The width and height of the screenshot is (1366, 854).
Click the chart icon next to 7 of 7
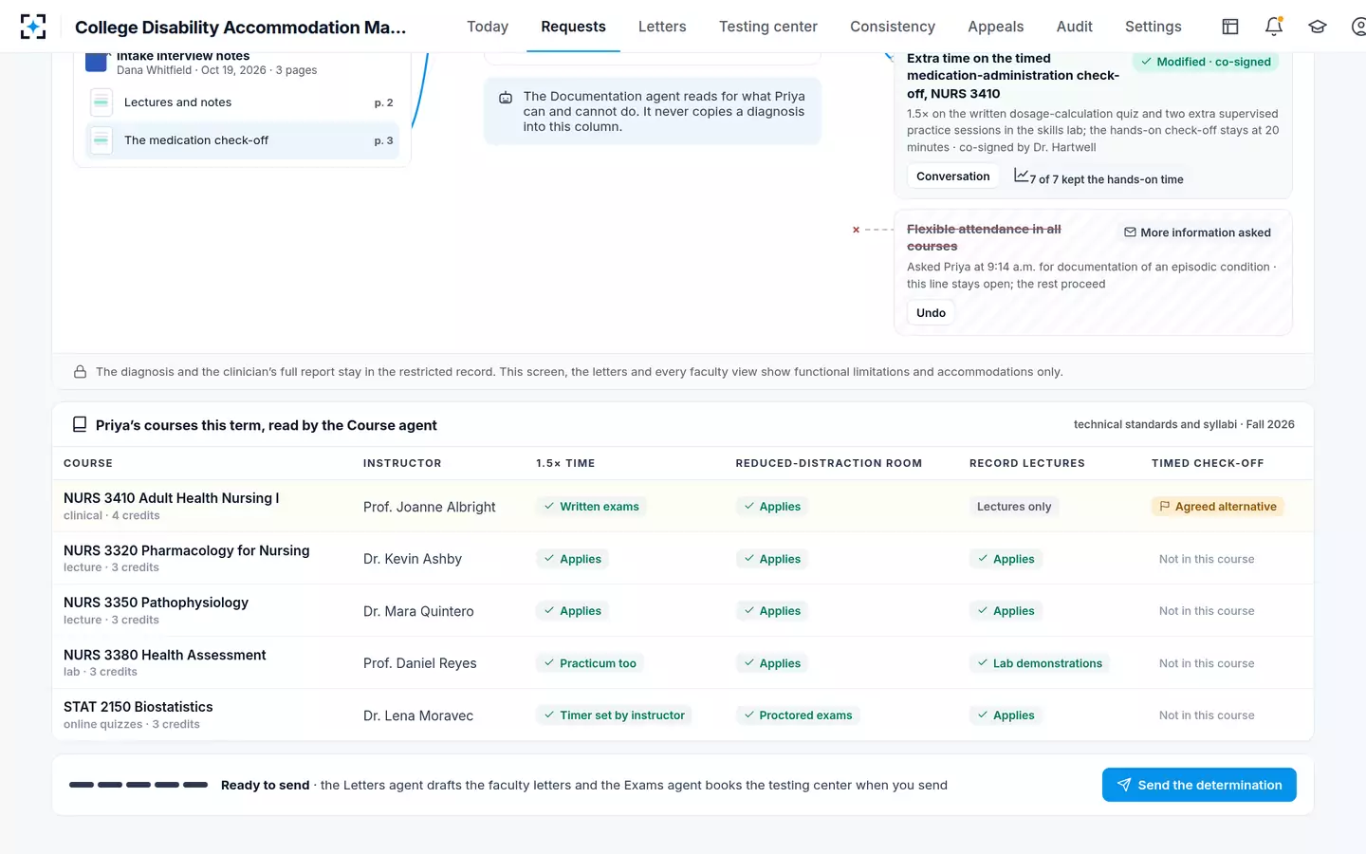tap(1021, 176)
